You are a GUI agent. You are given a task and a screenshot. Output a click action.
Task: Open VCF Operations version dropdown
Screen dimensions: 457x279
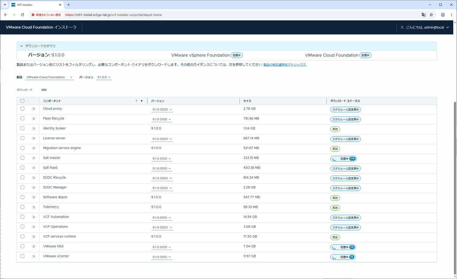(162, 228)
